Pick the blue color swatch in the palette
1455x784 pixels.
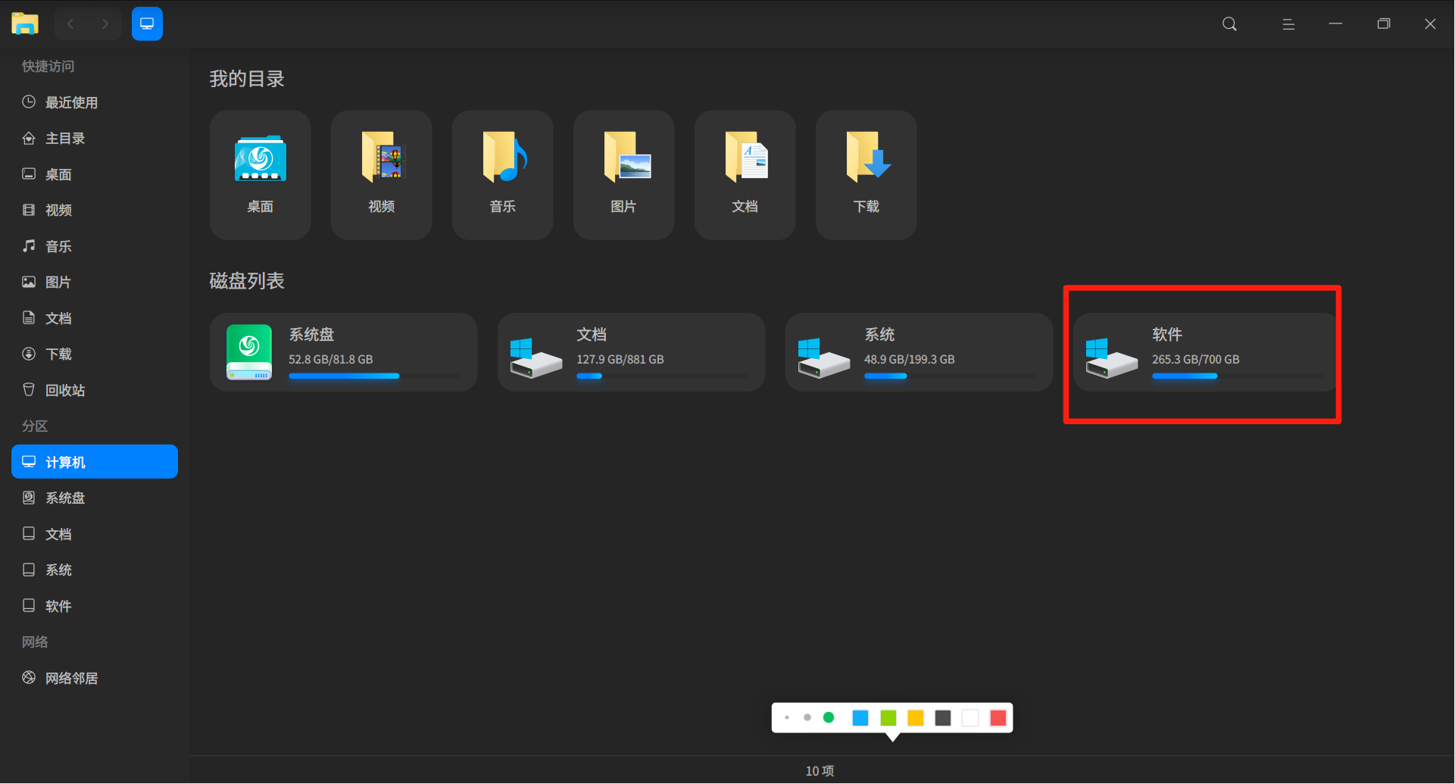pyautogui.click(x=860, y=718)
